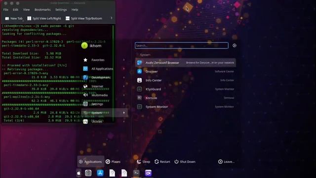Expand the Konsole toolbar overflow chevron

point(112,18)
